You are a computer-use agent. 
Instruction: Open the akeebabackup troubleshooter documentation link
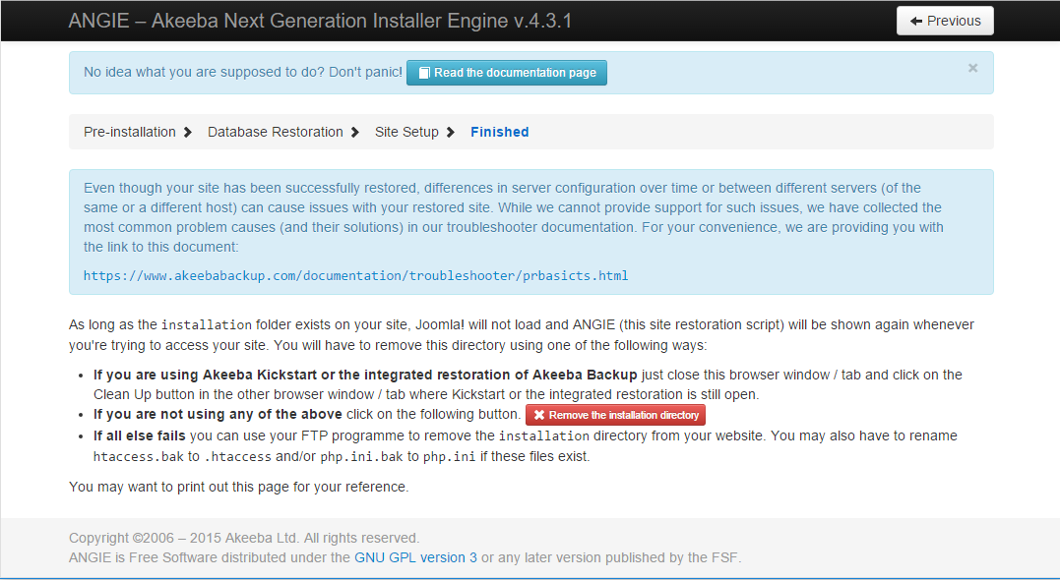pyautogui.click(x=355, y=275)
